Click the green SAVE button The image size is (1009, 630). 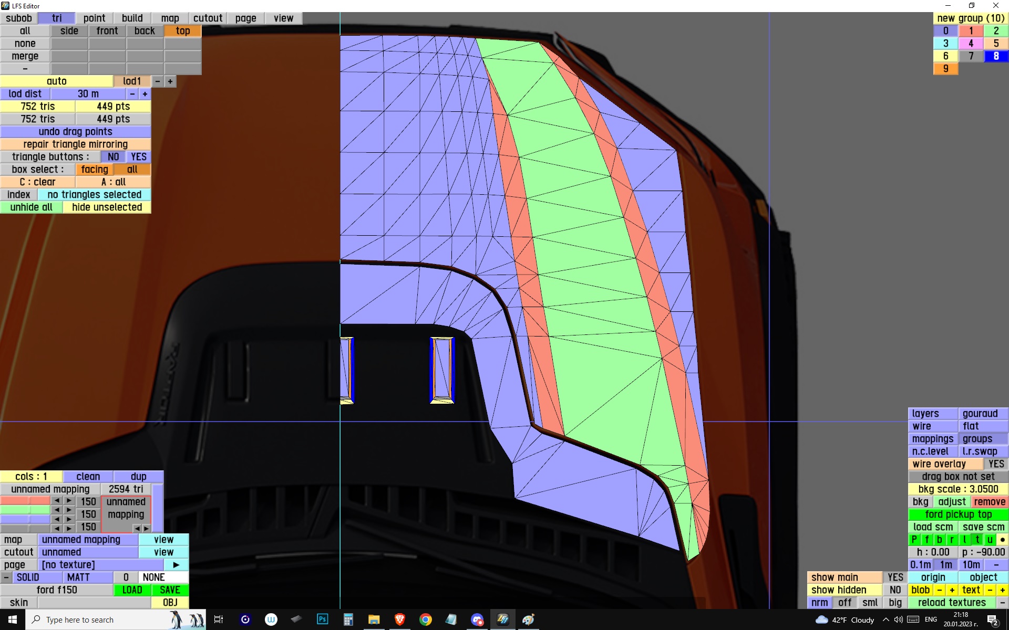tap(170, 590)
